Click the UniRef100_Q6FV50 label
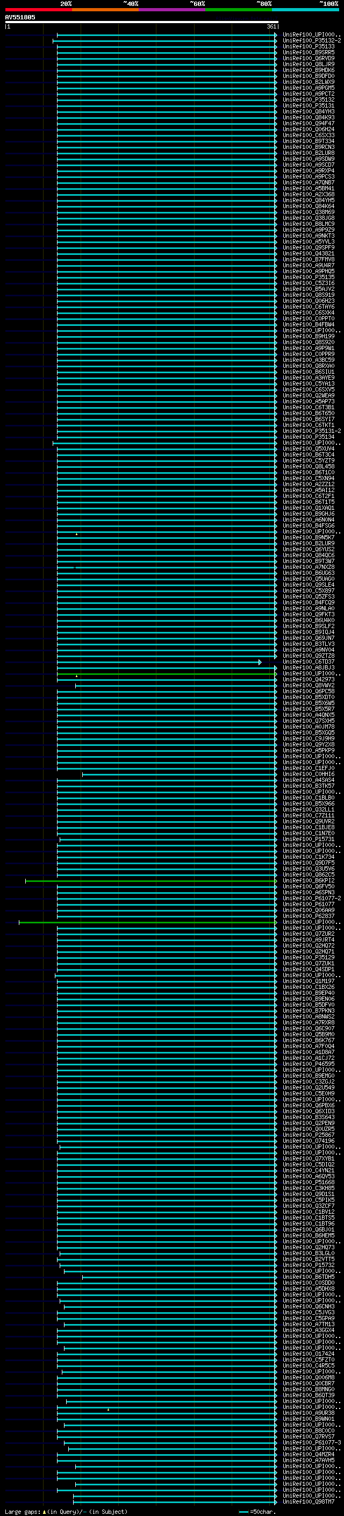Screen dimensions: 344x1516 coord(309,886)
